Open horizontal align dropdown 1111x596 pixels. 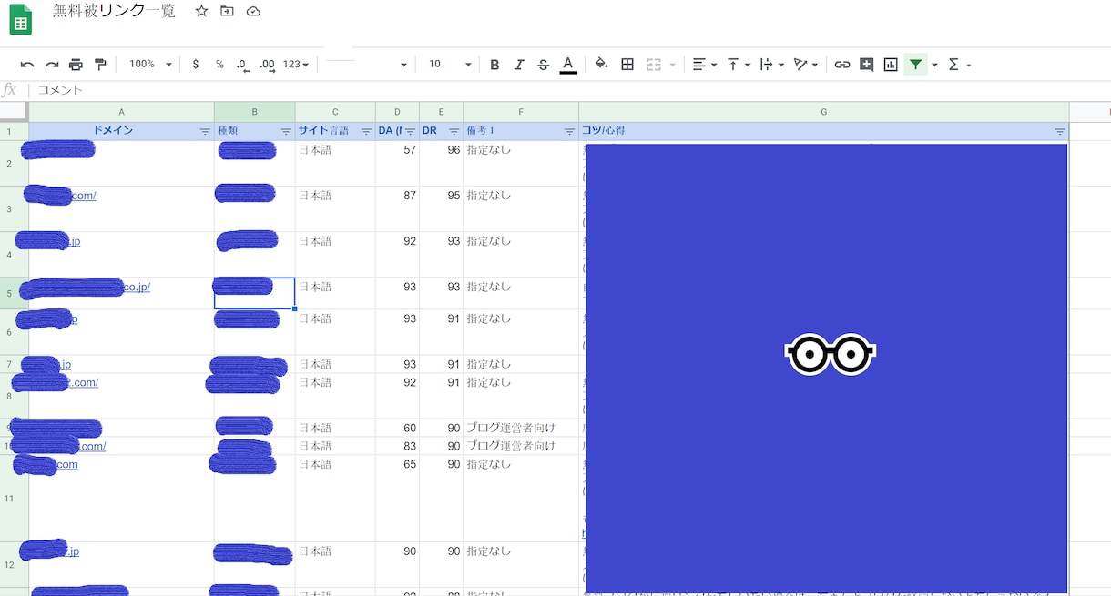[x=704, y=65]
